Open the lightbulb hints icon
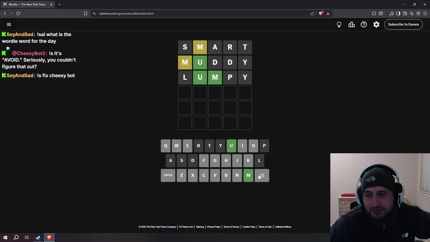Viewport: 430px width, 242px height. (339, 24)
